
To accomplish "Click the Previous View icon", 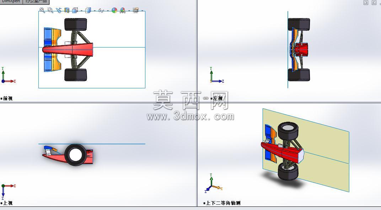I will coord(59,10).
